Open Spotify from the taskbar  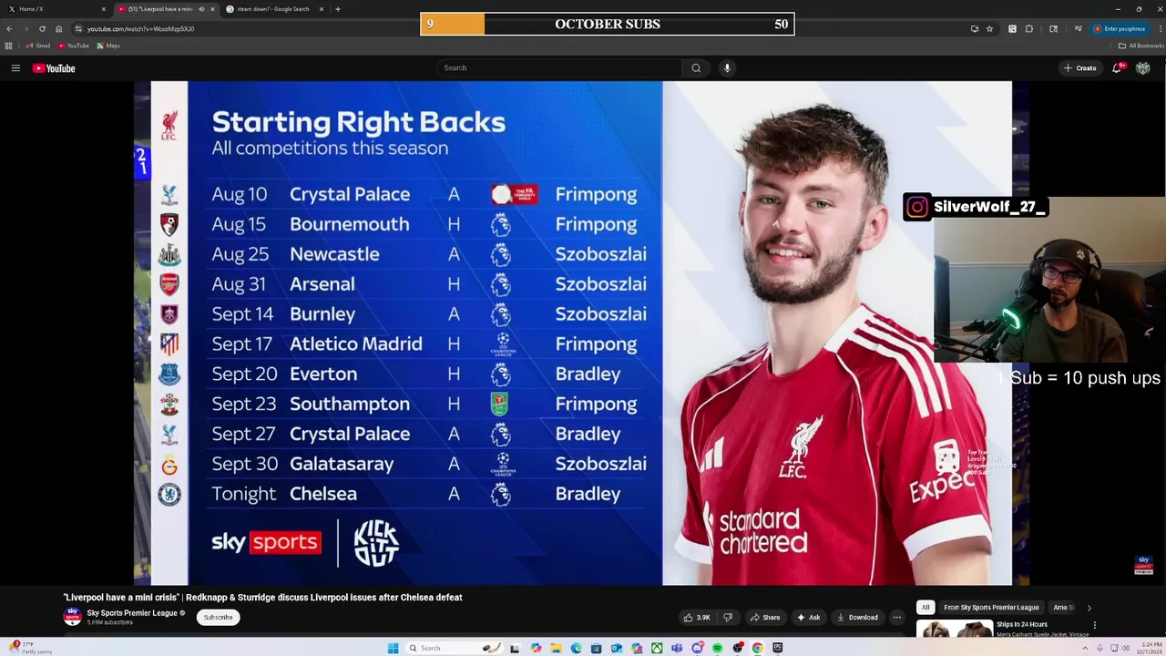click(x=716, y=648)
